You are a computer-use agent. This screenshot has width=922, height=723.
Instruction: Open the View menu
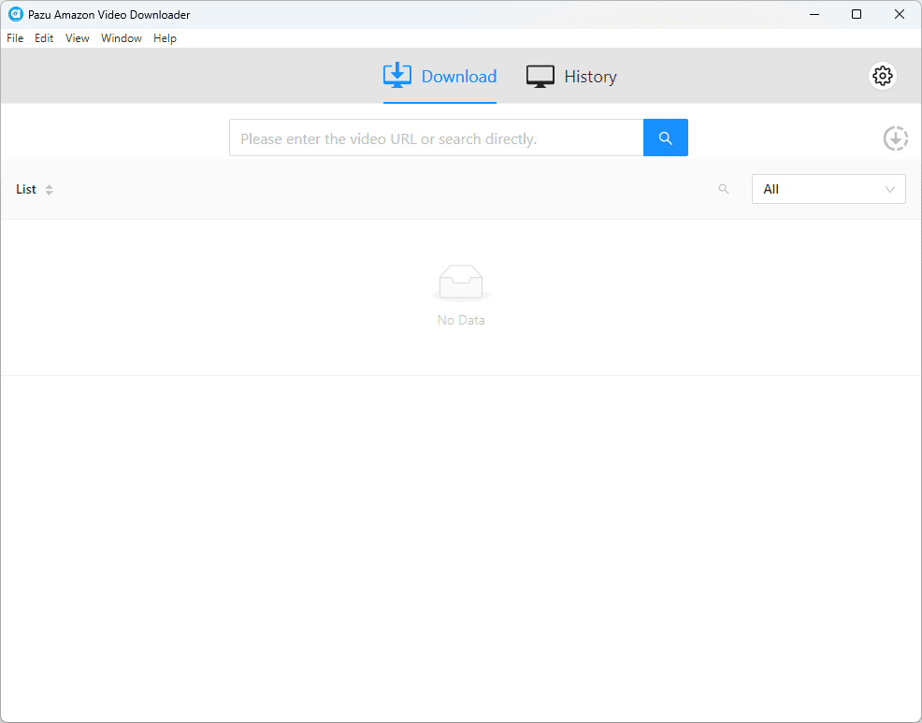pos(78,38)
